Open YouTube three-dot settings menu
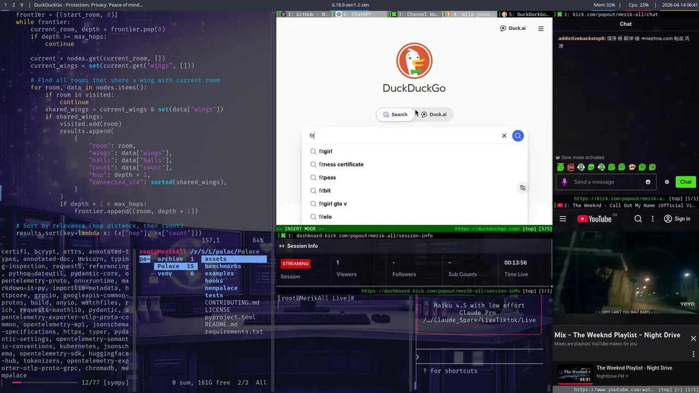The height and width of the screenshot is (393, 699). pyautogui.click(x=653, y=219)
